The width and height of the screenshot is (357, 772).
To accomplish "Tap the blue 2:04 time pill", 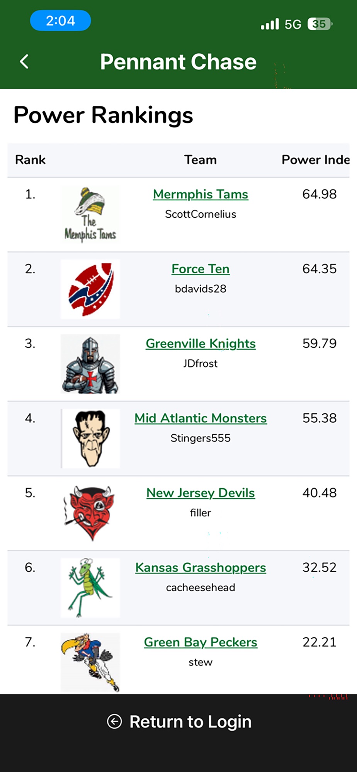I will pyautogui.click(x=61, y=20).
